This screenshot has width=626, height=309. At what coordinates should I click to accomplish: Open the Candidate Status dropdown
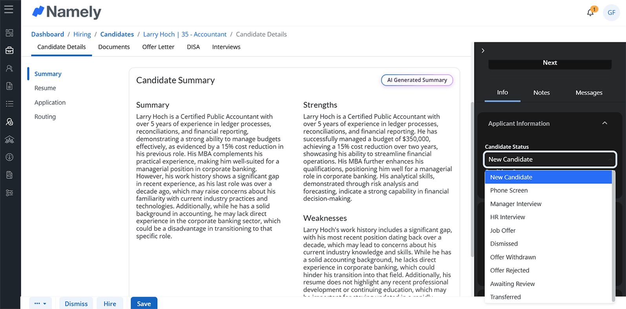tap(550, 159)
